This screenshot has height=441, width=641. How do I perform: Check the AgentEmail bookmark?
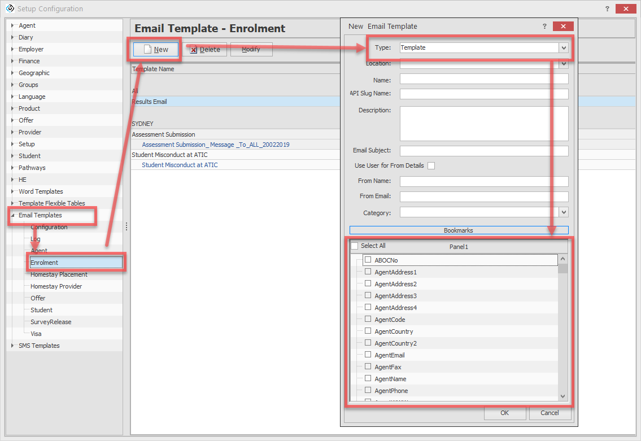(368, 355)
